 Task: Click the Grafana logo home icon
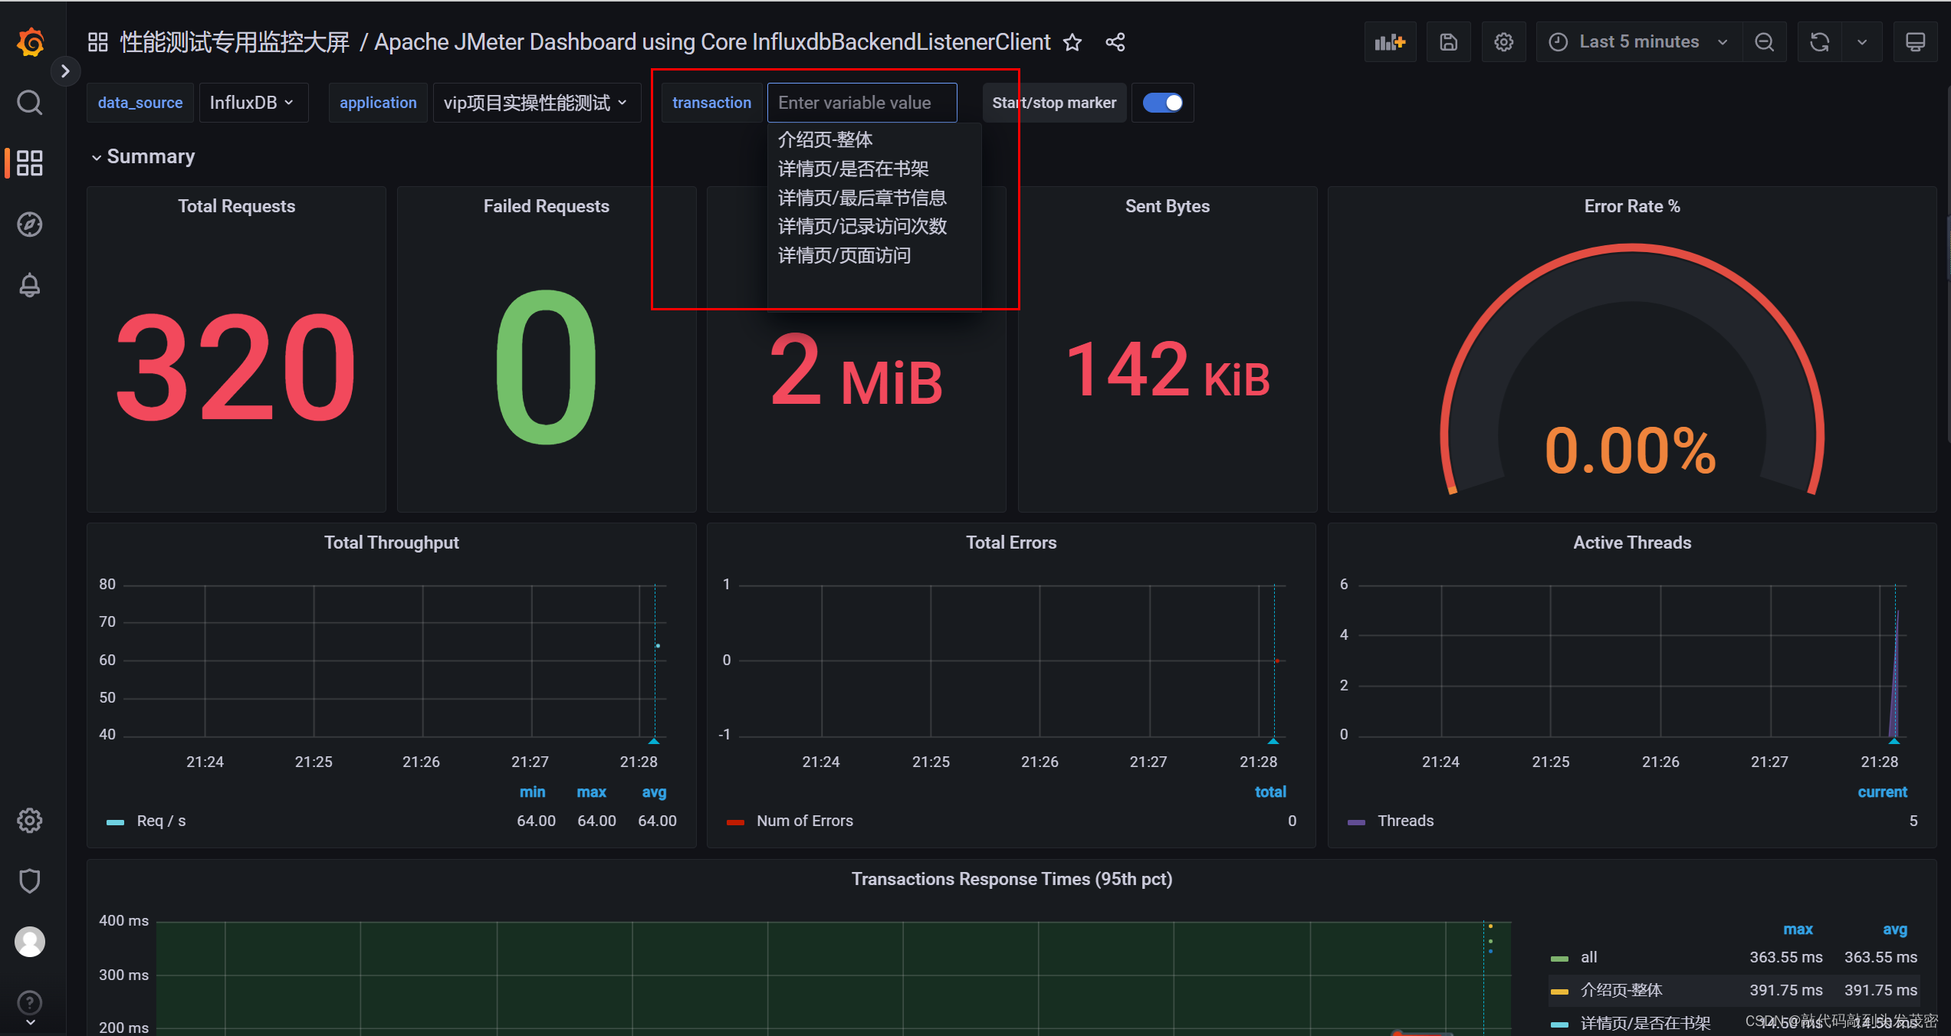click(x=30, y=41)
